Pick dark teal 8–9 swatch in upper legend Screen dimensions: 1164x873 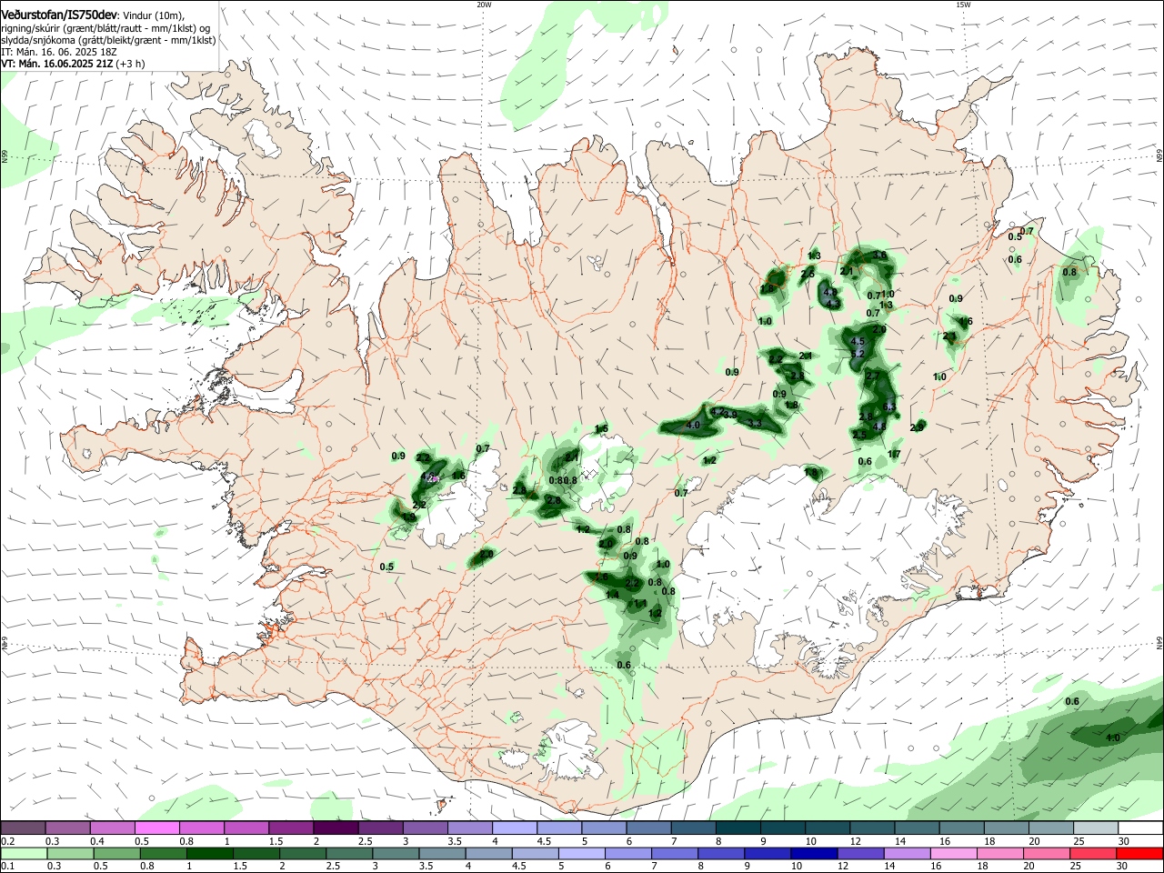click(738, 828)
